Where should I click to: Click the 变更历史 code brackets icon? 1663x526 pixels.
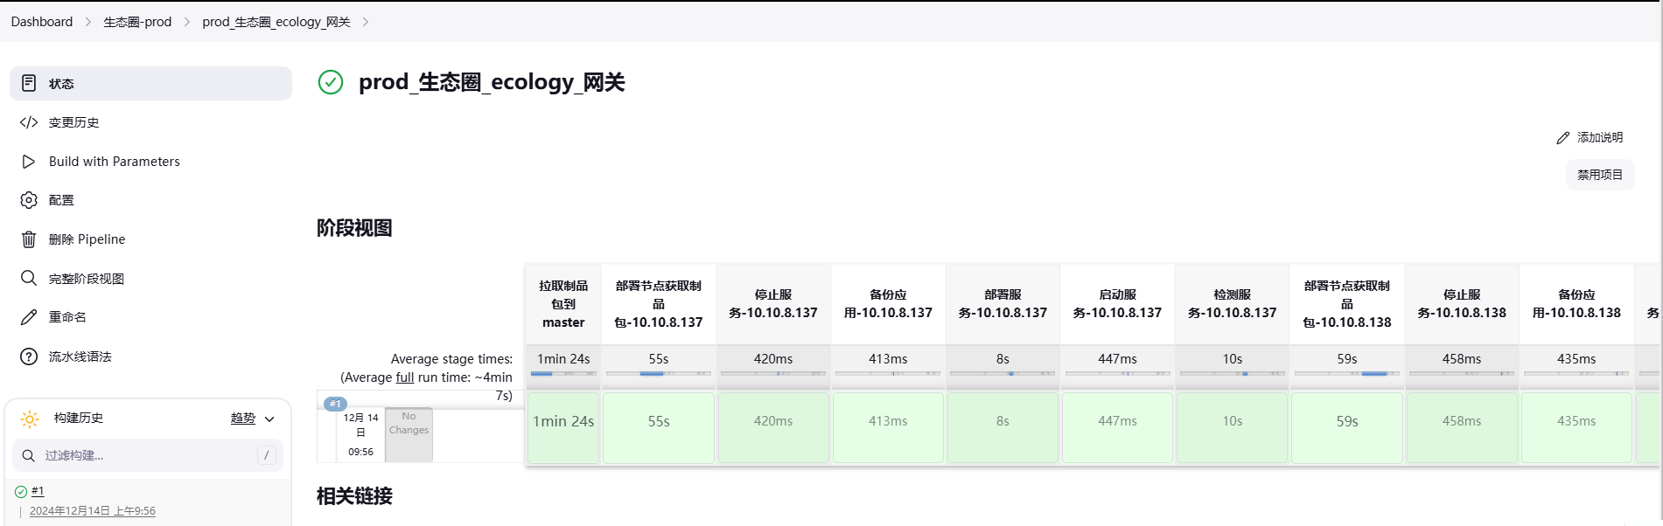[29, 122]
